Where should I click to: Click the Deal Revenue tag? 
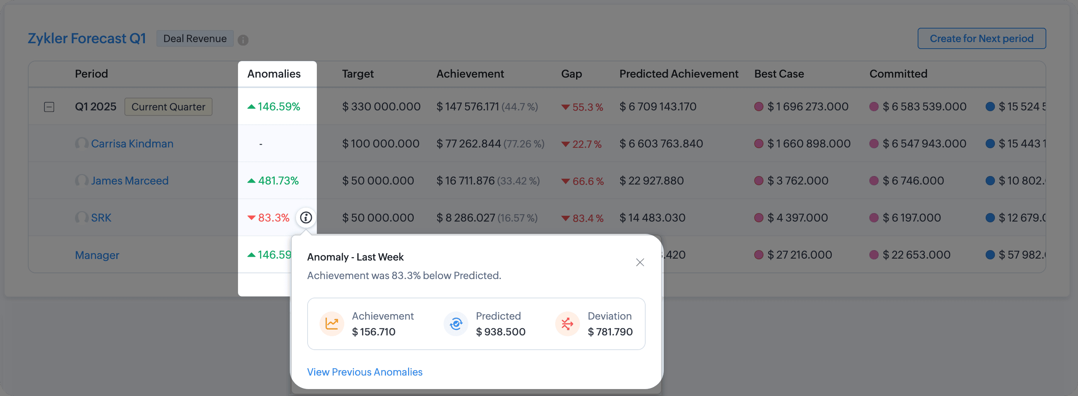click(x=195, y=39)
